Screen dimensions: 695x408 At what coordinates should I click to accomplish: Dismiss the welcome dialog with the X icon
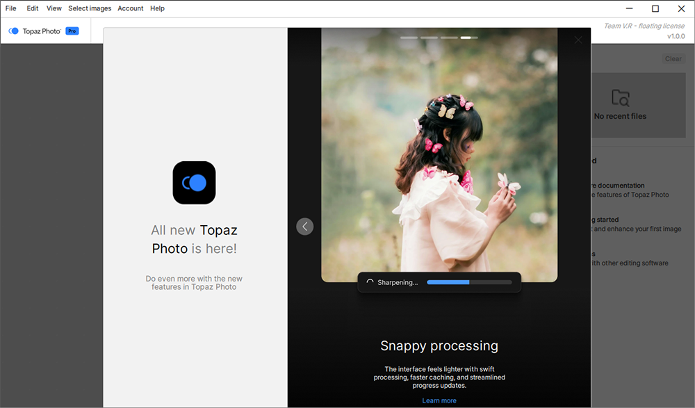[578, 40]
